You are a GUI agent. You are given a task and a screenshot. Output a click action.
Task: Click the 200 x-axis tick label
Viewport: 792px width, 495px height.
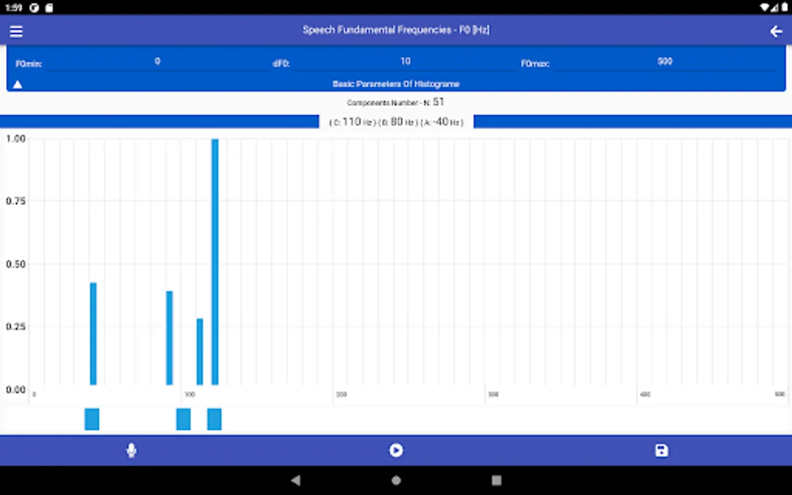click(342, 394)
